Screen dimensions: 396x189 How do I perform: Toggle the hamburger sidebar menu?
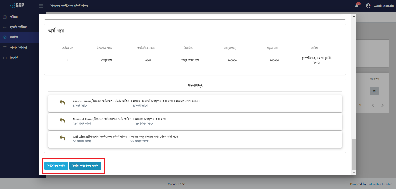click(x=41, y=6)
